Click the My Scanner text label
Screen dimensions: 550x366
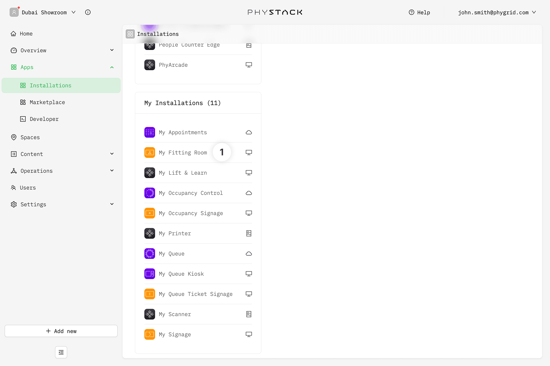[175, 314]
